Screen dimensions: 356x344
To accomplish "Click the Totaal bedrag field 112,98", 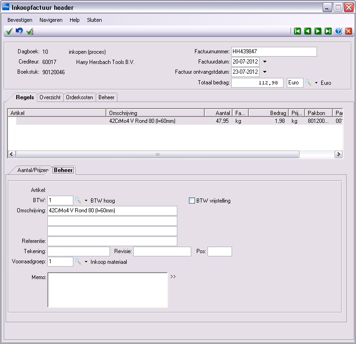I will (x=257, y=83).
